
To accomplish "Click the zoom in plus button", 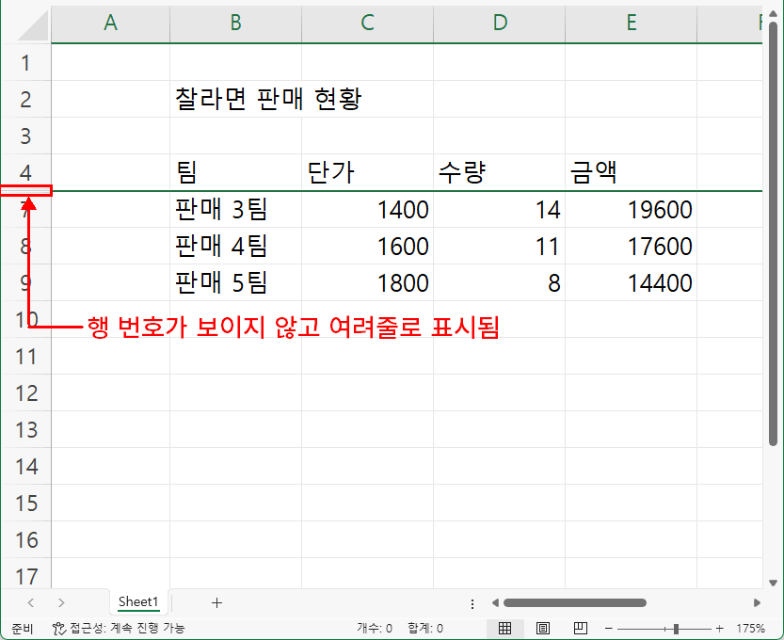I will click(719, 628).
